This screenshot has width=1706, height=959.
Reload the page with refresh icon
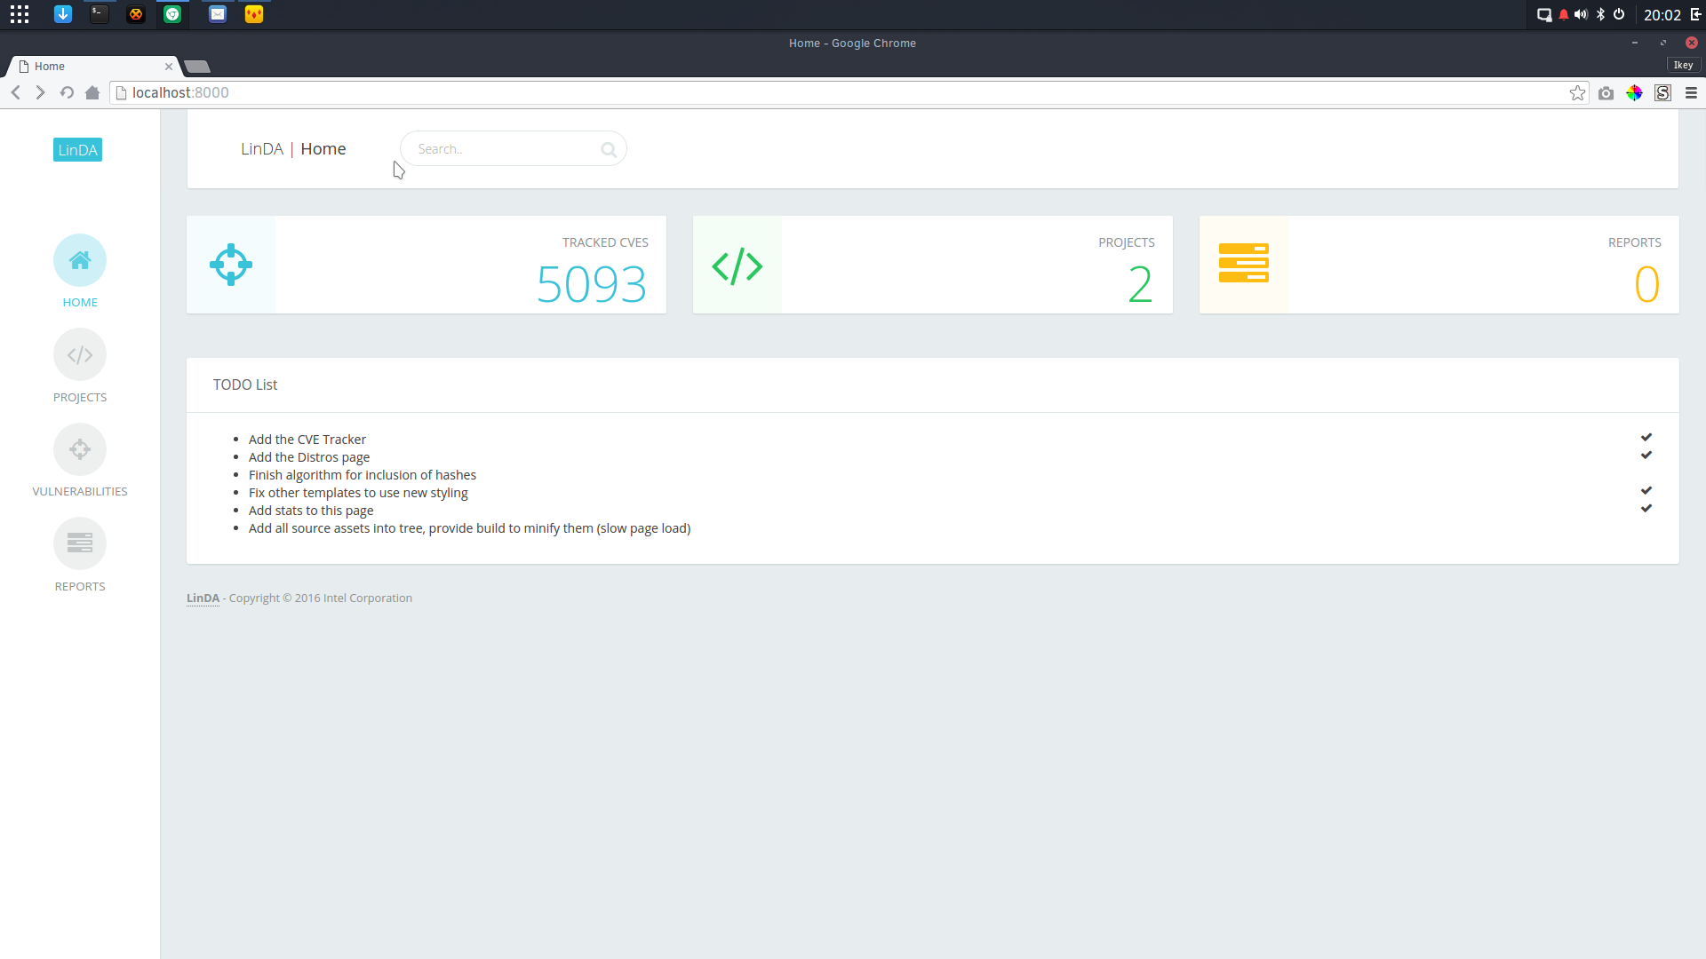(67, 92)
